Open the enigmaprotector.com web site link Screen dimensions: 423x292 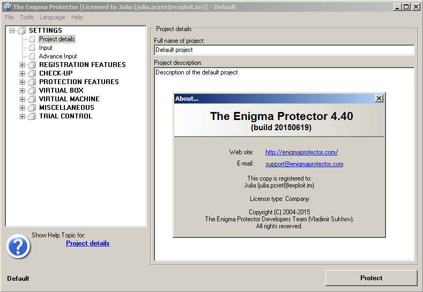point(302,152)
